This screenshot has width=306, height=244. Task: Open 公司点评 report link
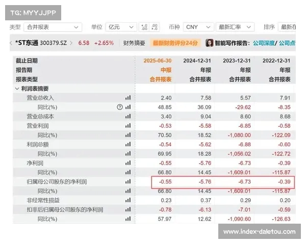pos(287,43)
